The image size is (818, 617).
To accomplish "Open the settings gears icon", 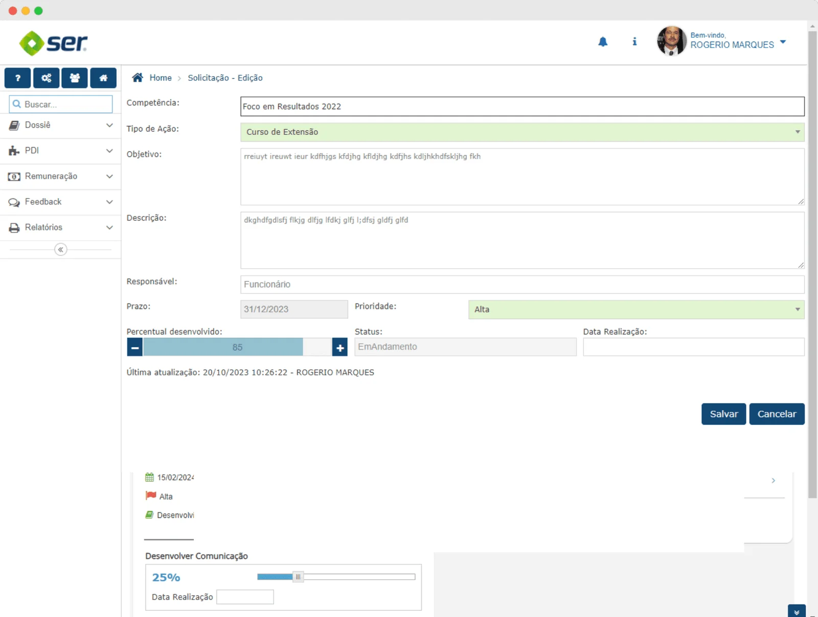I will click(46, 78).
